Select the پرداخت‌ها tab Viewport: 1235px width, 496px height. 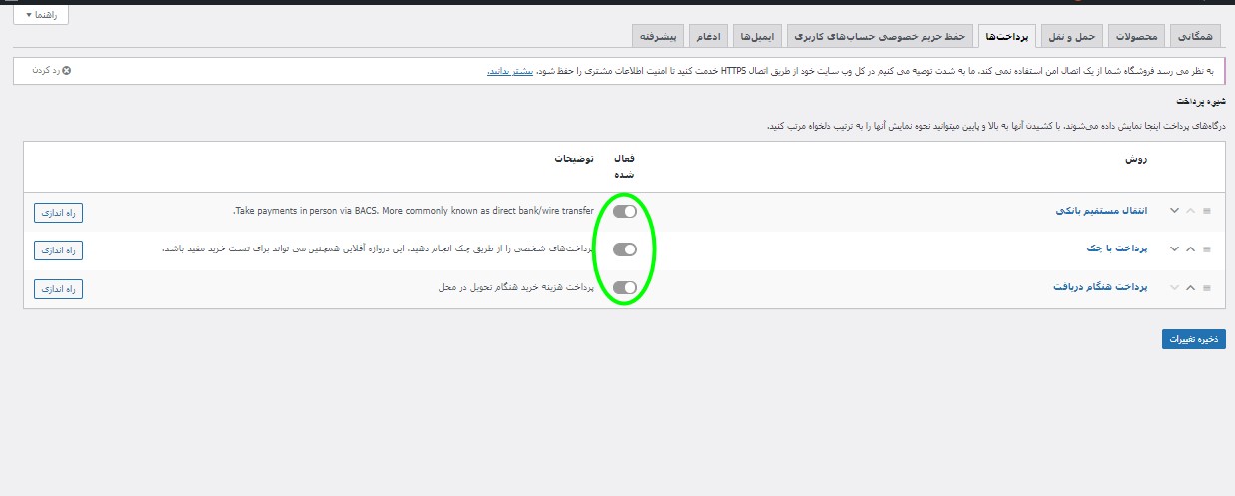(1007, 37)
